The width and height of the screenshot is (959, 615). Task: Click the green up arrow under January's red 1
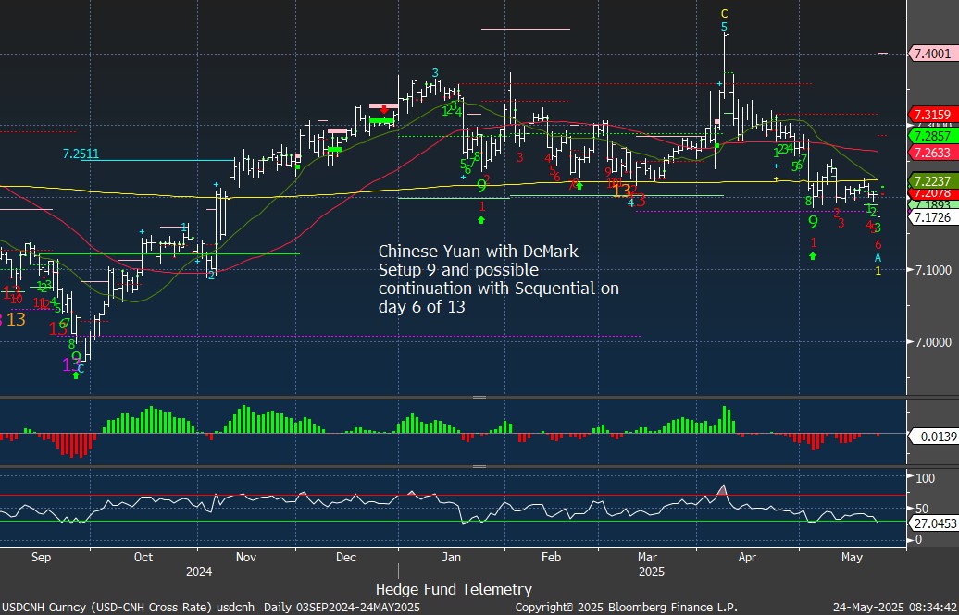481,220
